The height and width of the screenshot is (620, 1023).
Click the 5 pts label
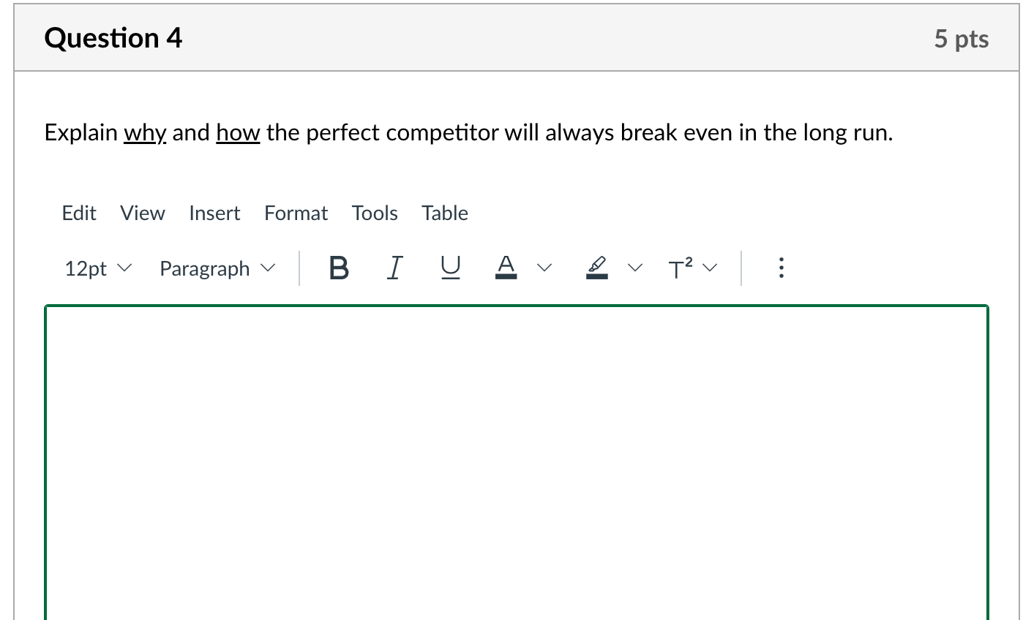[962, 39]
